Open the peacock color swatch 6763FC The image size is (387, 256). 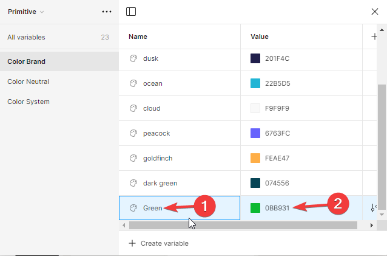[255, 133]
